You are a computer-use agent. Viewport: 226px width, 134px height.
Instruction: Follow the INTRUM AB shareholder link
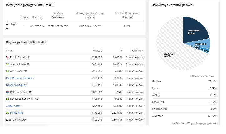[x=16, y=113]
